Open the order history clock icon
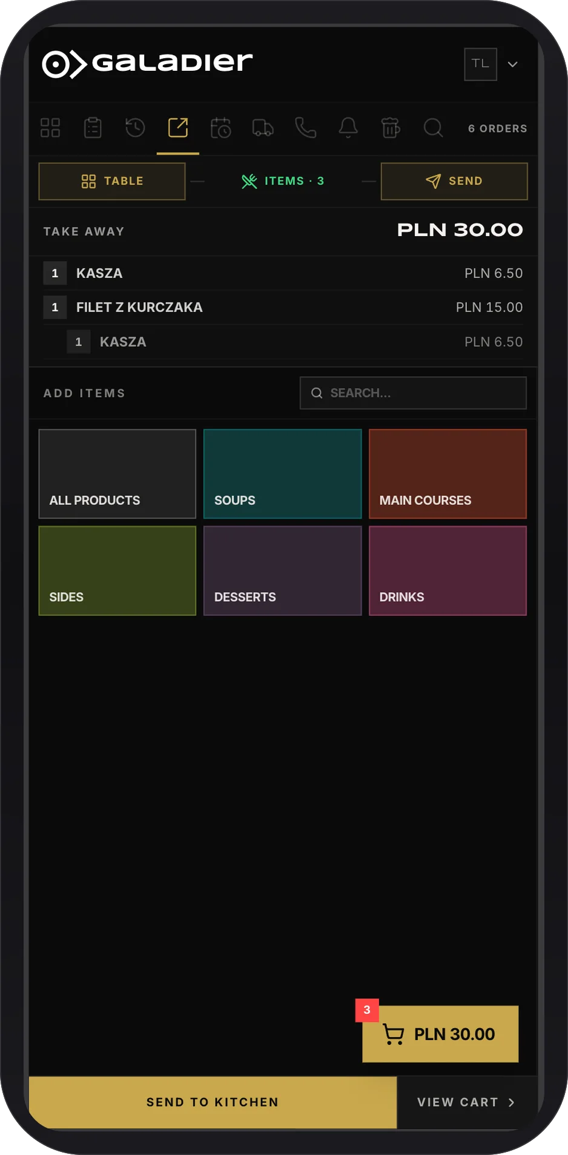 (135, 128)
